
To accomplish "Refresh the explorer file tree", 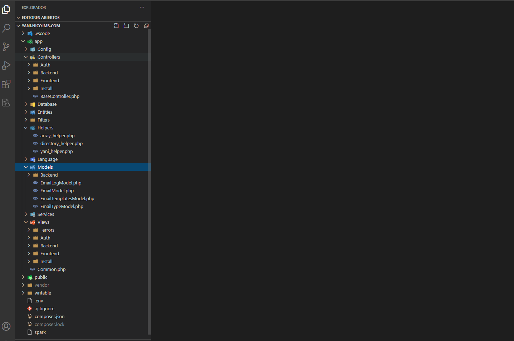I will (x=136, y=26).
